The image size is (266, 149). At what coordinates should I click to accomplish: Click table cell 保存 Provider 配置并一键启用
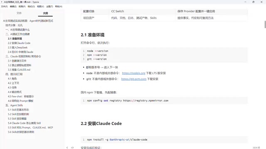(196, 11)
